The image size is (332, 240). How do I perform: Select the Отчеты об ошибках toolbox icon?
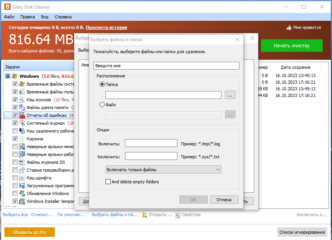(x=22, y=115)
